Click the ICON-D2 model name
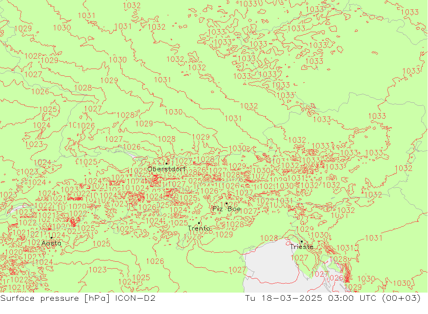This screenshot has height=314, width=428. pos(135,298)
